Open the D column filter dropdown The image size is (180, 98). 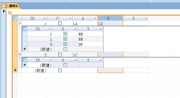click(x=146, y=18)
